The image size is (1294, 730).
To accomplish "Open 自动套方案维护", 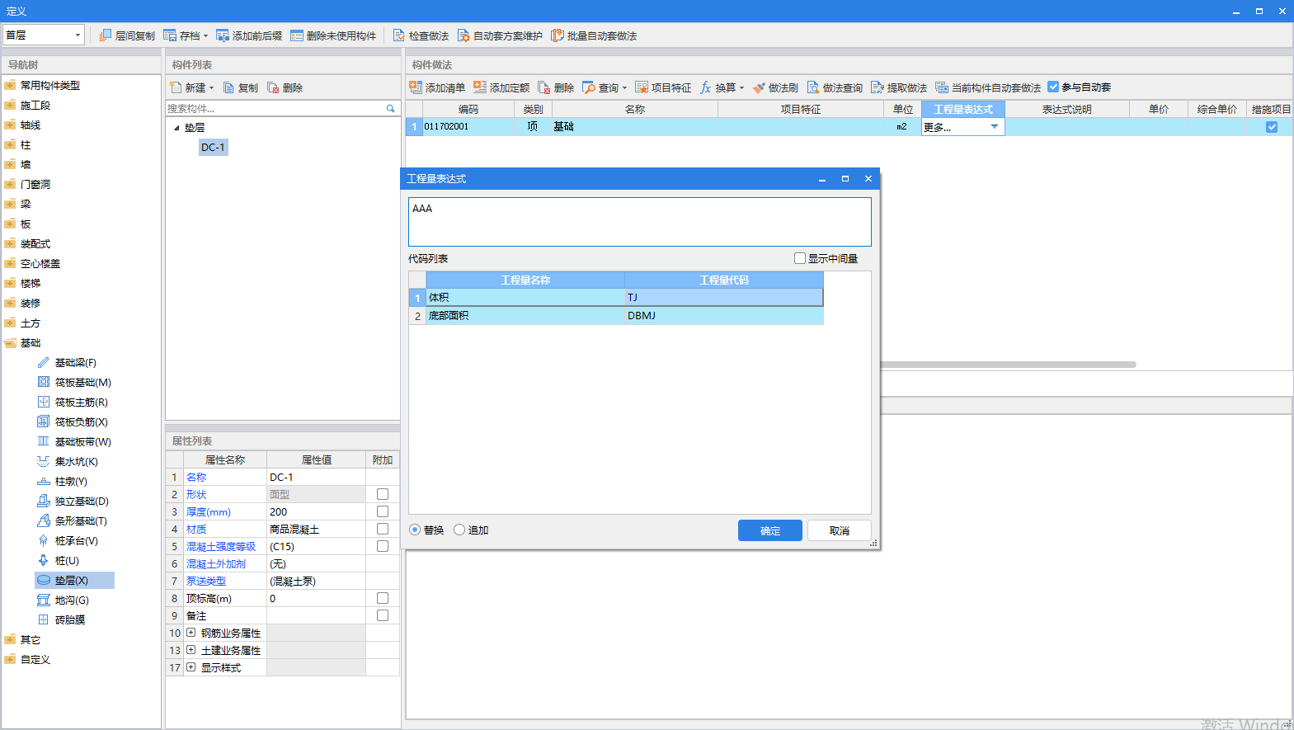I will coord(500,35).
